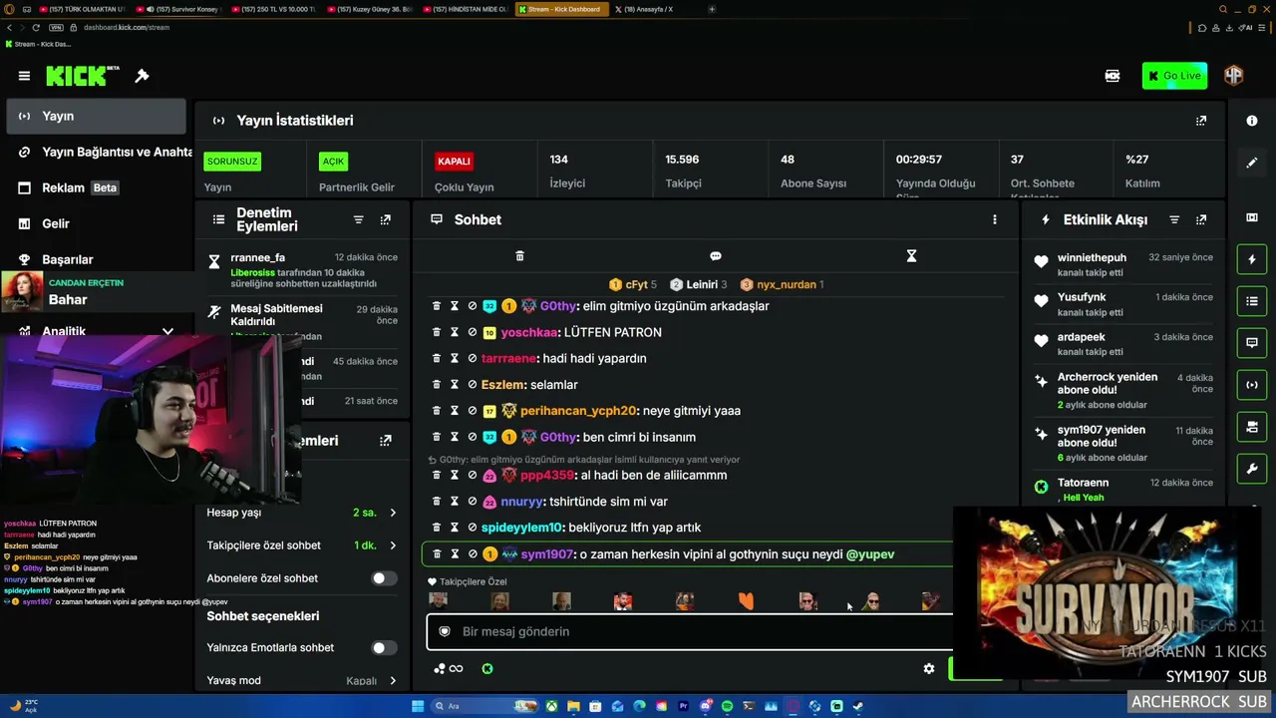1276x718 pixels.
Task: Click the rrannee_fa moderation action entry
Action: 304,269
